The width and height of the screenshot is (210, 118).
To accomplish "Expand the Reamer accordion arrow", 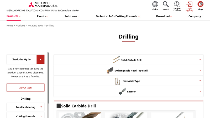I will click(x=200, y=91).
